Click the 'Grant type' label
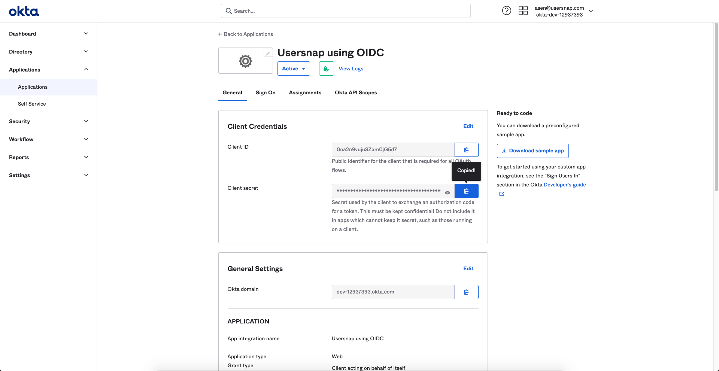Viewport: 719px width, 371px height. 240,365
